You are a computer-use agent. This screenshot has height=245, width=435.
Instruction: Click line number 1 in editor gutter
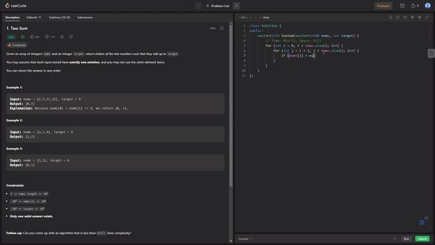(245, 26)
